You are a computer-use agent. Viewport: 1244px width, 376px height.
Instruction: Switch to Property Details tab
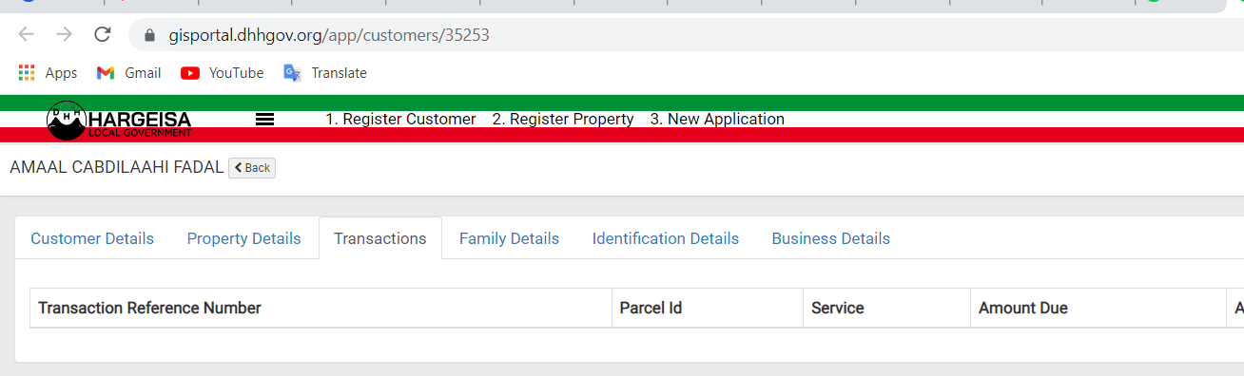click(243, 238)
